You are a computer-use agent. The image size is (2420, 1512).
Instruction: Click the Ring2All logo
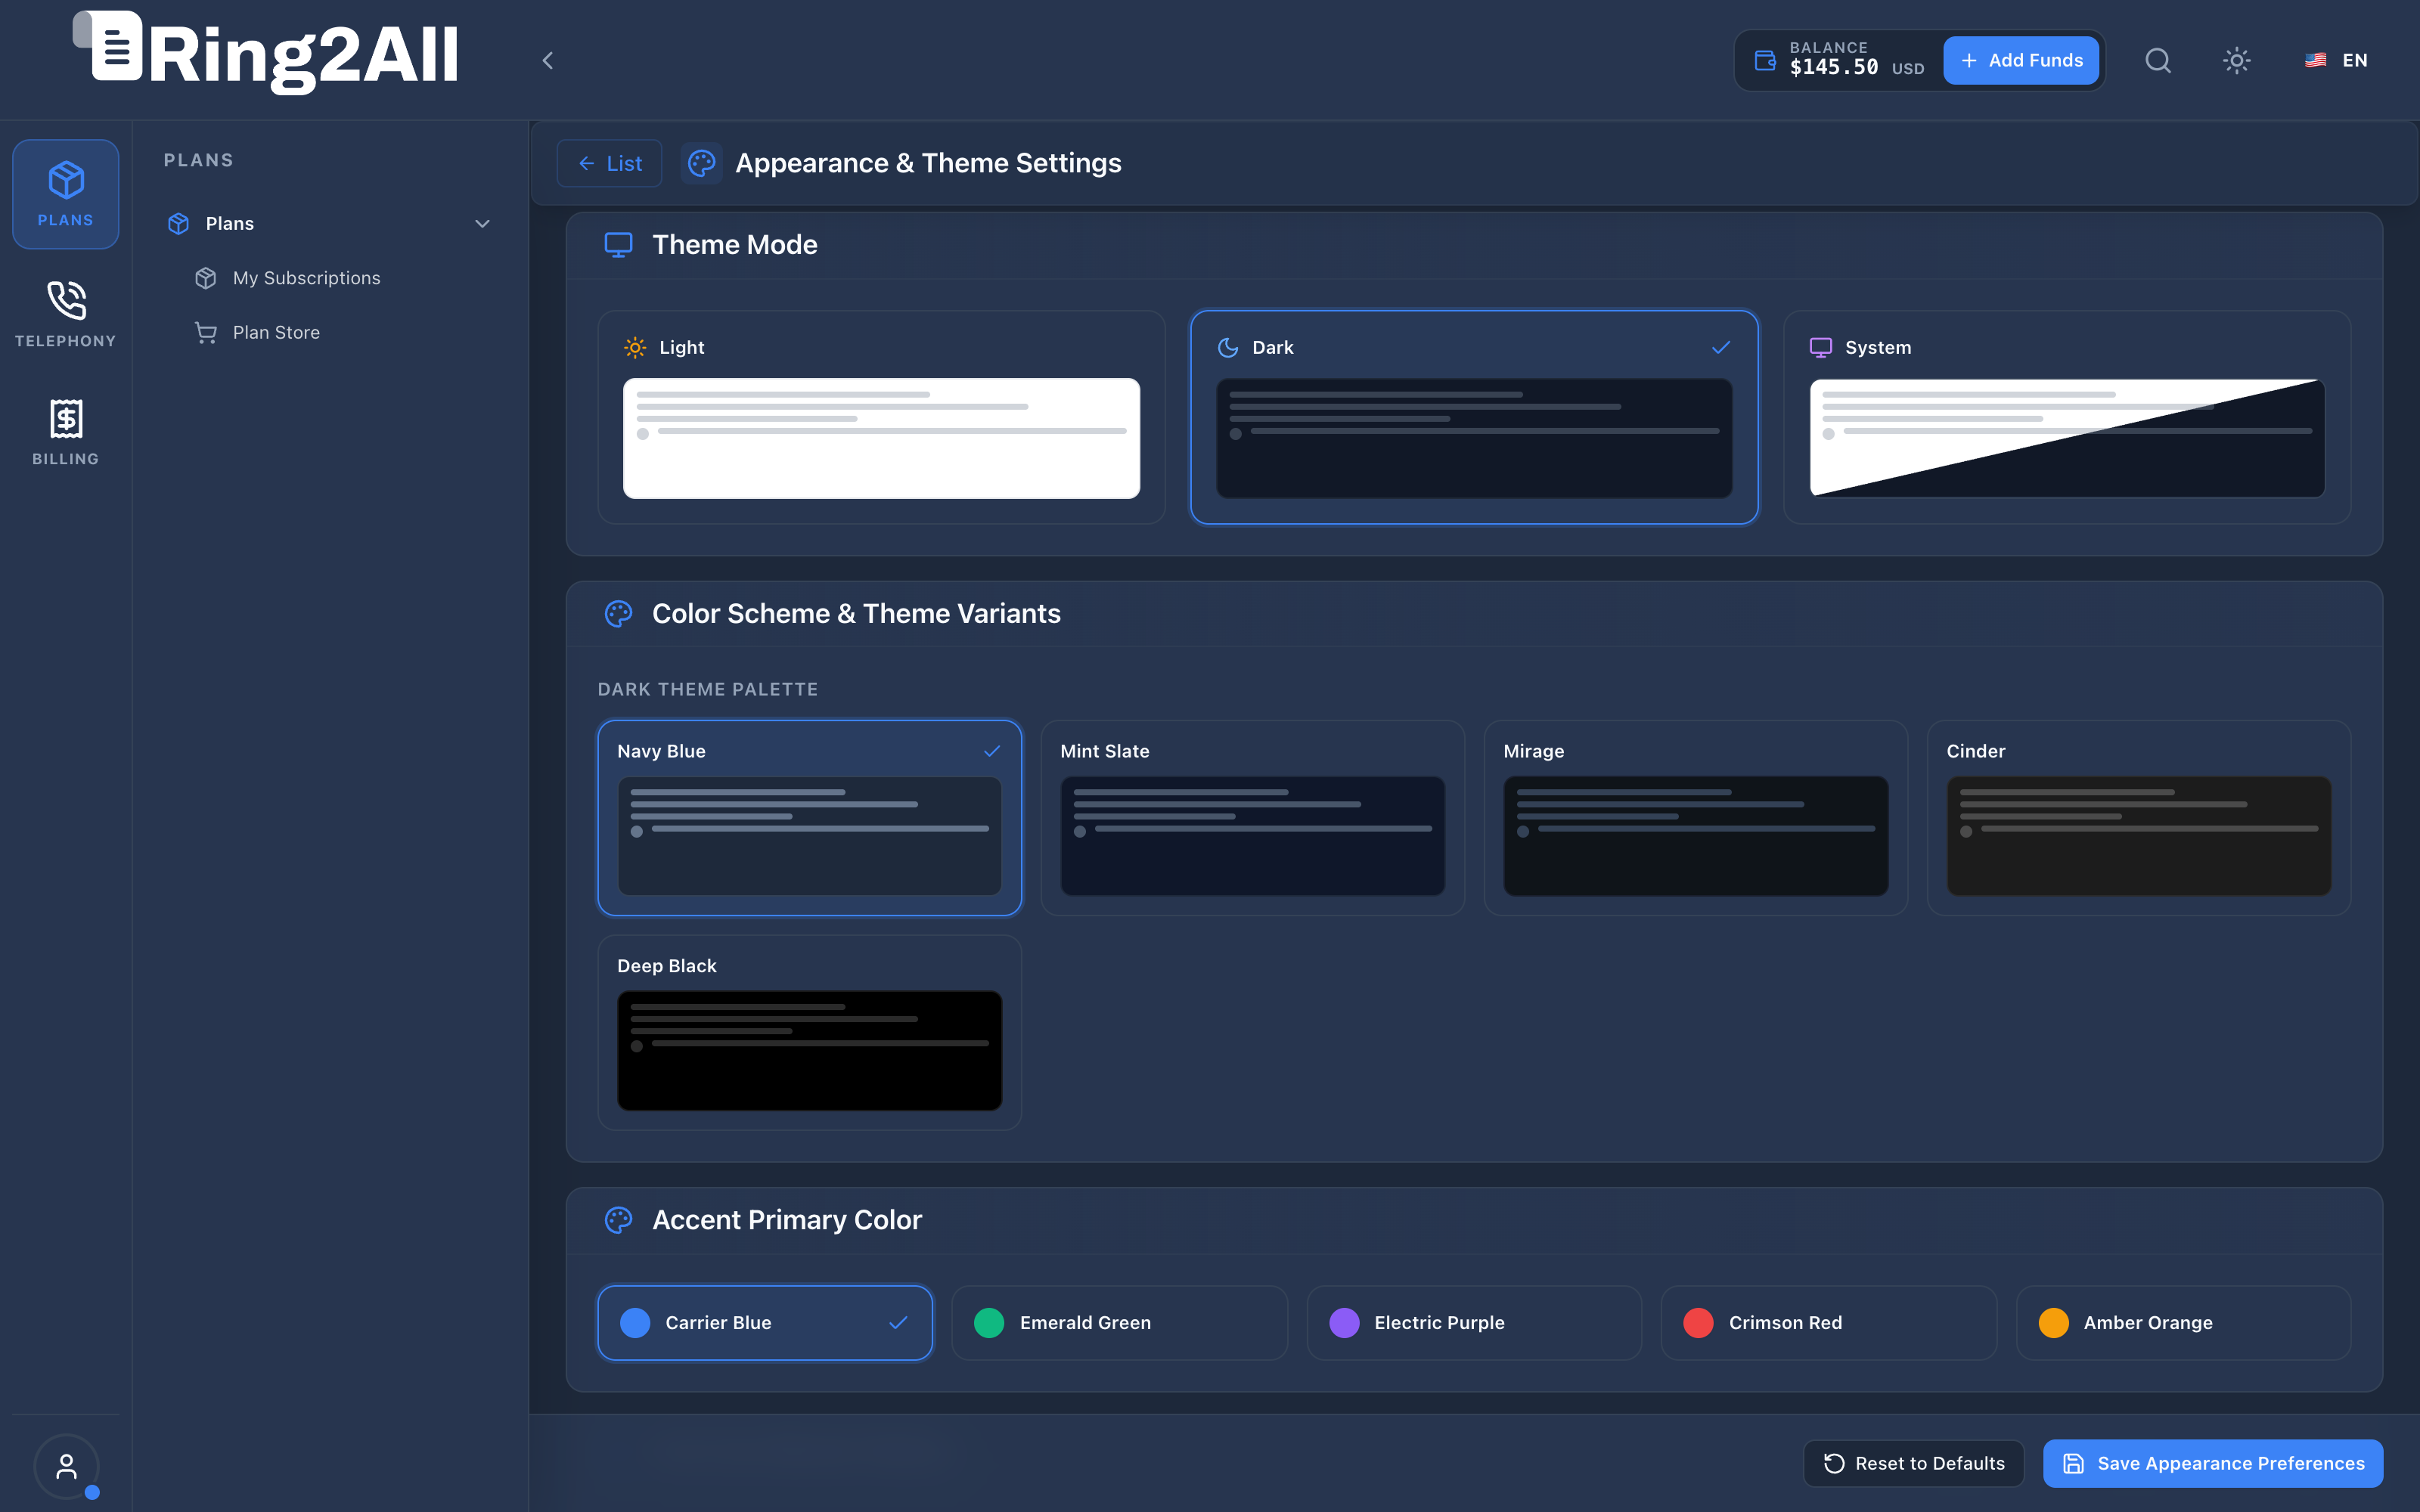(x=266, y=52)
